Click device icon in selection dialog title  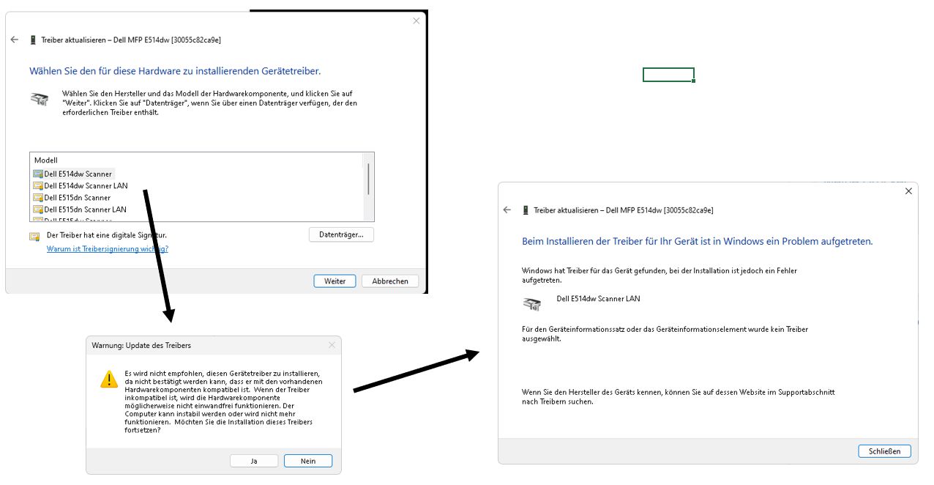pos(33,40)
